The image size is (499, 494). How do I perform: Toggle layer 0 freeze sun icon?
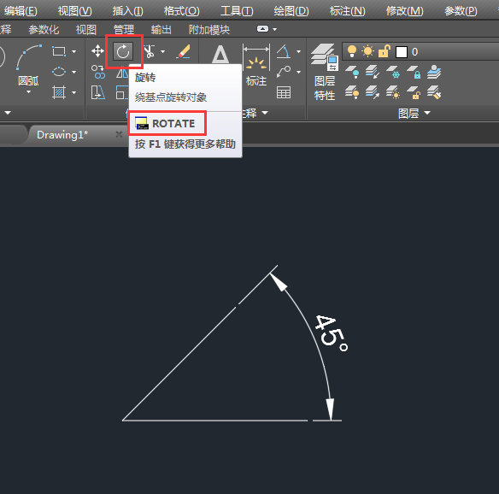click(x=368, y=51)
